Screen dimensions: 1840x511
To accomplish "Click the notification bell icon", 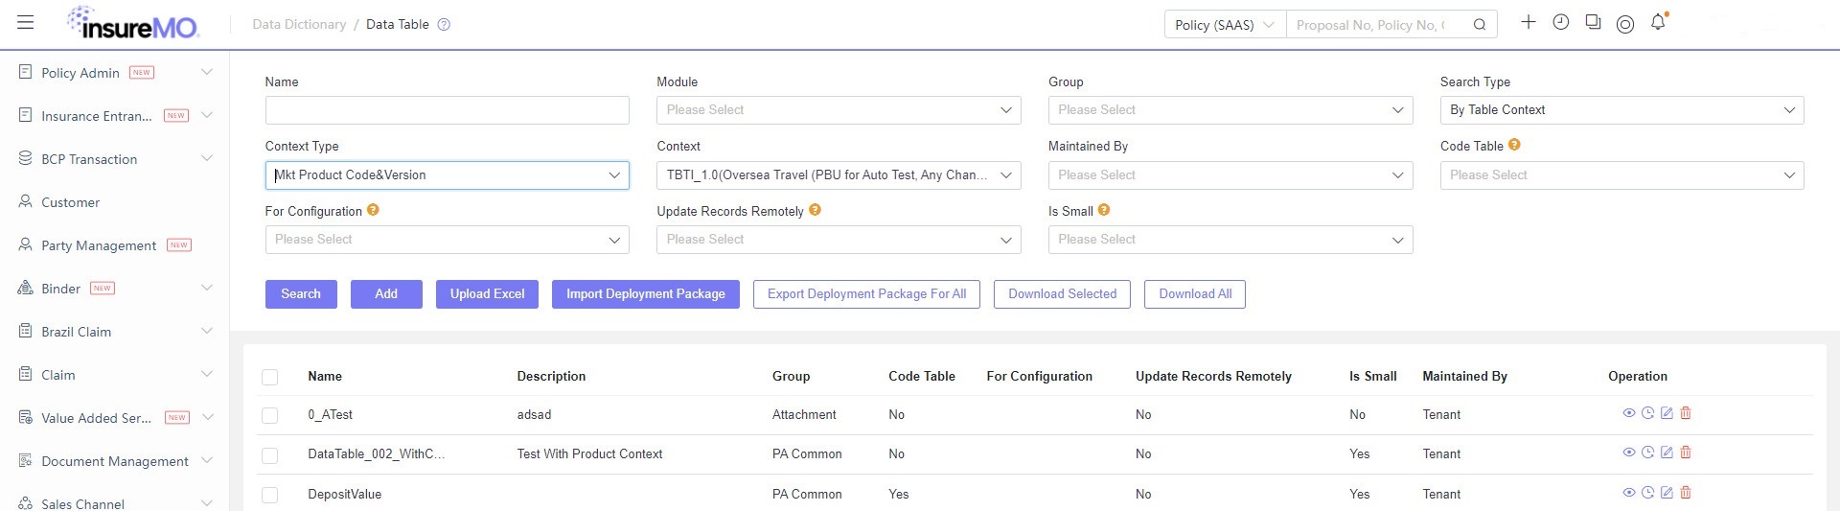I will click(x=1658, y=22).
